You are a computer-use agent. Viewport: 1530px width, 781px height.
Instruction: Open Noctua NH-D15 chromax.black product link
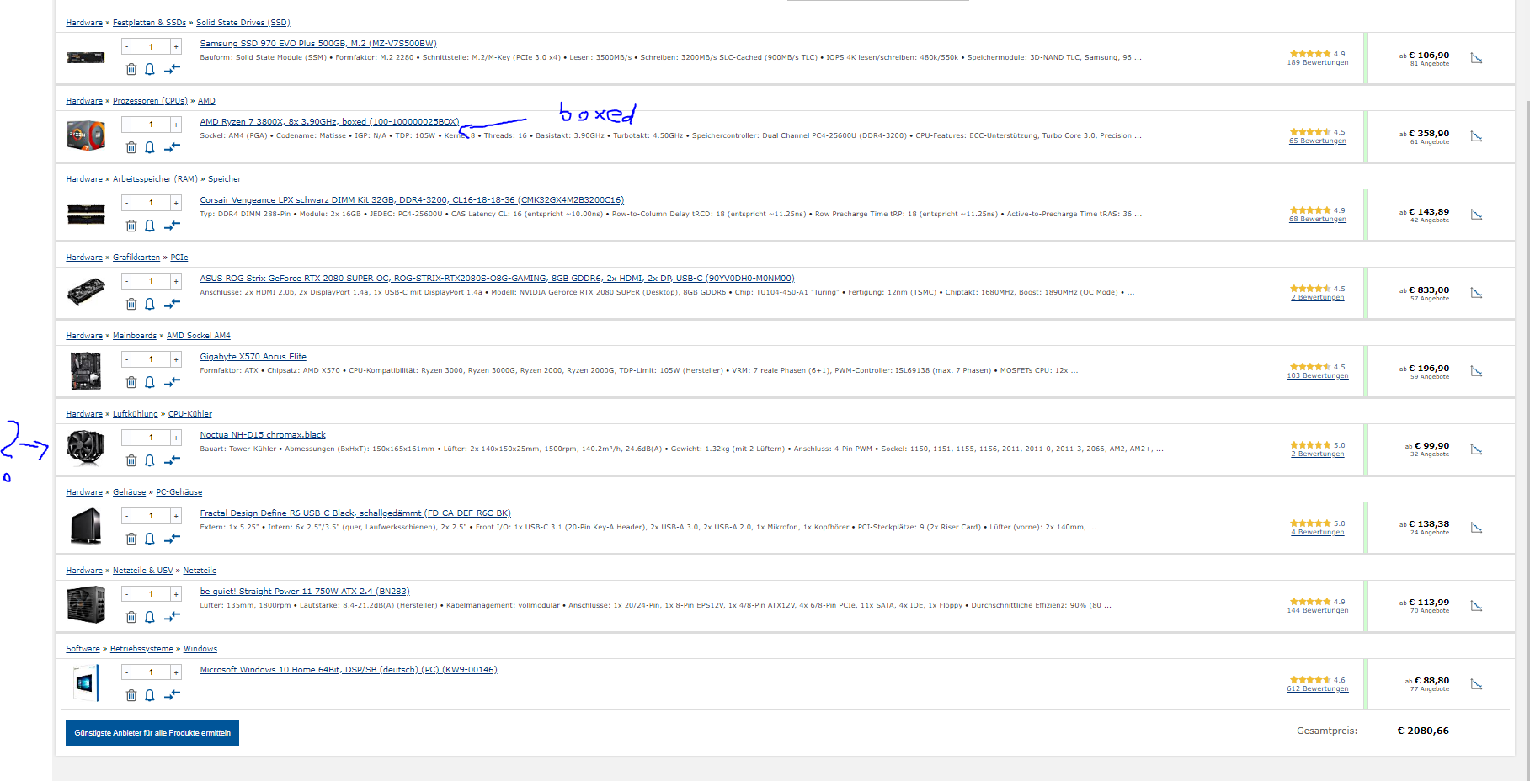click(263, 435)
